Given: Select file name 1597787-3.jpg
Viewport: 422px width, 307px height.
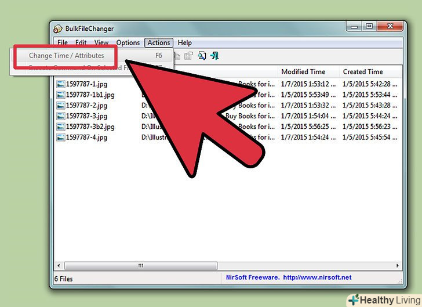Looking at the screenshot, I should (87, 116).
